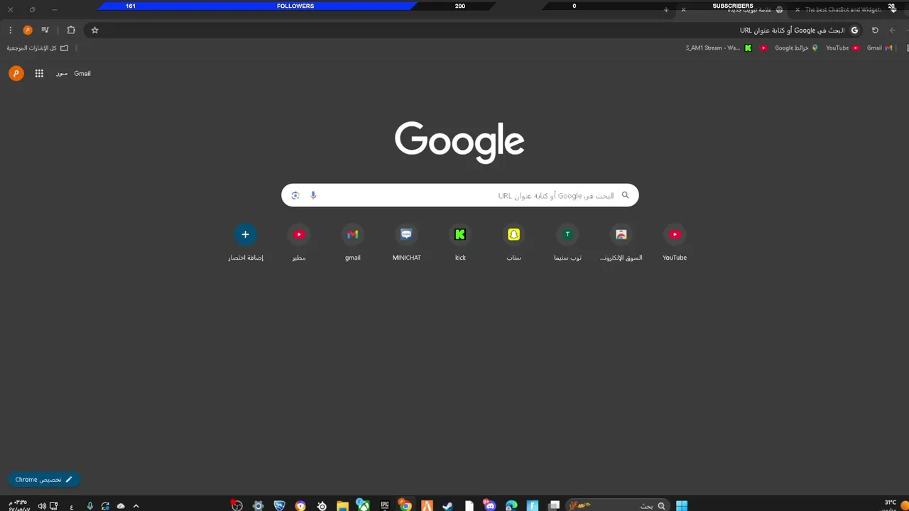This screenshot has width=909, height=511.
Task: Open File Explorer from the taskbar
Action: coord(342,505)
